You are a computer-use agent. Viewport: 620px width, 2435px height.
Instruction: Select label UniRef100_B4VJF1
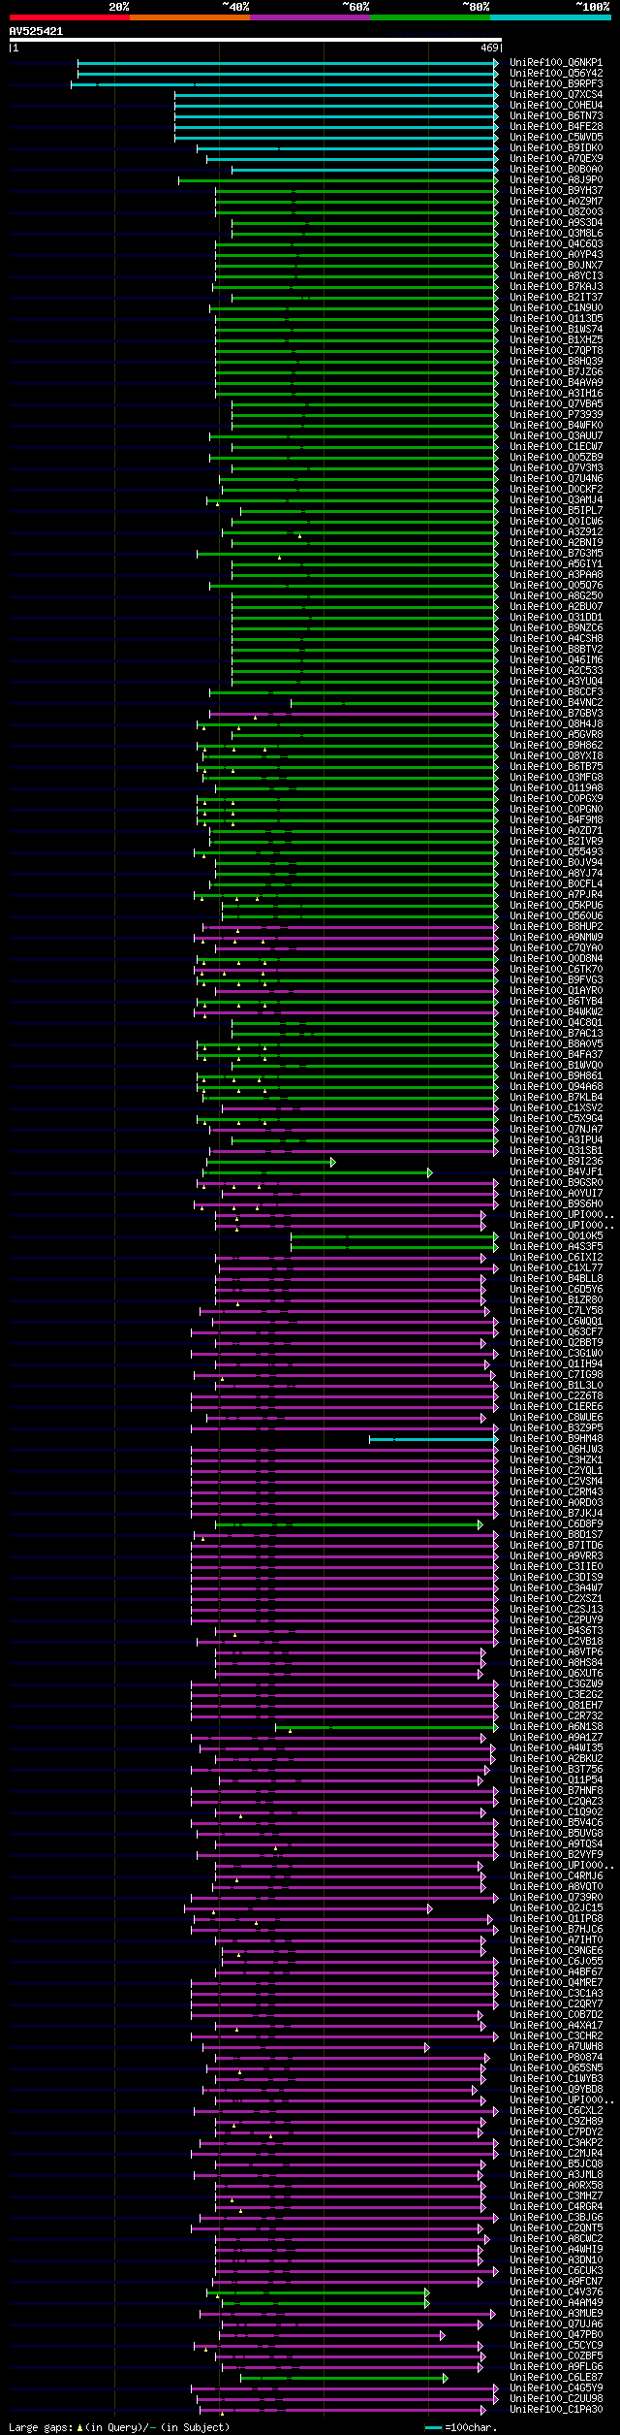pyautogui.click(x=556, y=1172)
